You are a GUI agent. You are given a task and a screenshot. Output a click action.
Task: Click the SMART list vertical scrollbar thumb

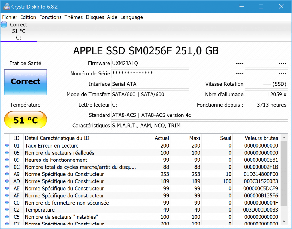284,173
